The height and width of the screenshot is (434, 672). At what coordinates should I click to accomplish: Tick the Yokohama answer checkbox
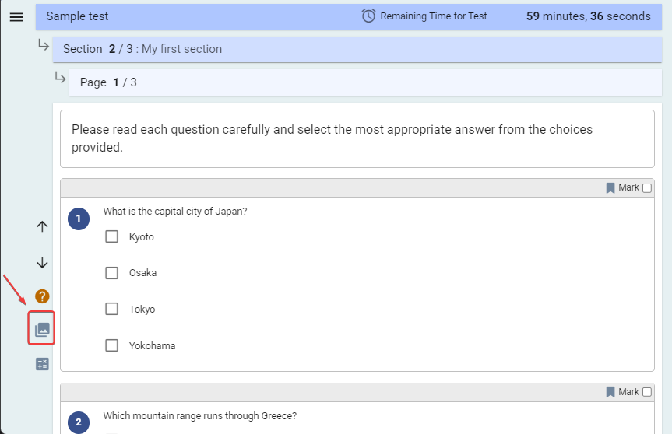tap(112, 345)
